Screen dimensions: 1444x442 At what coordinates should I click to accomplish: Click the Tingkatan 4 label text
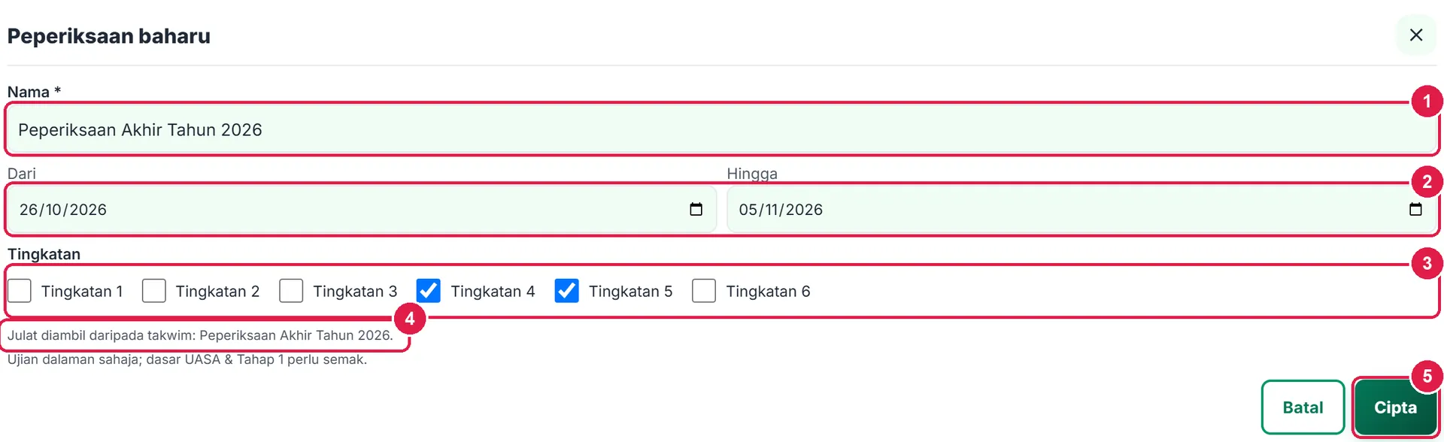pos(493,292)
